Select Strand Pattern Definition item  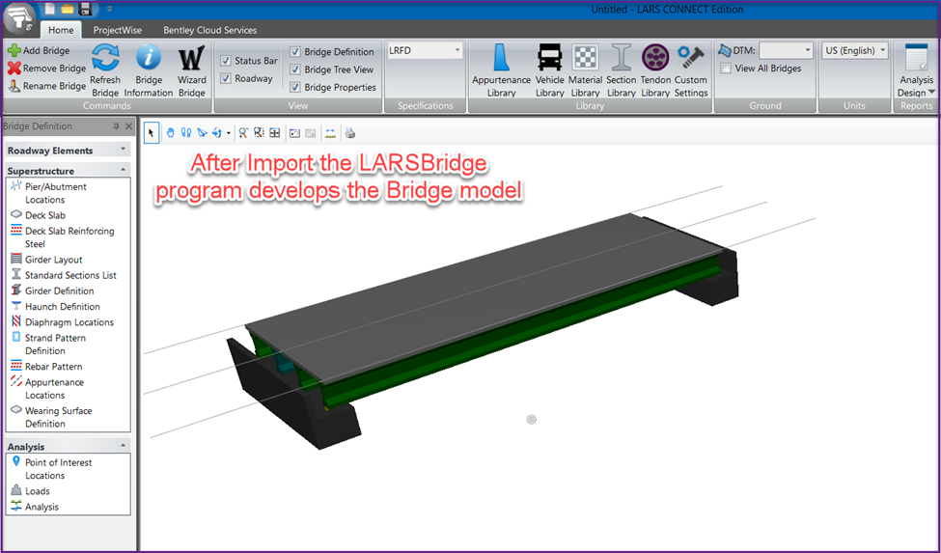point(48,344)
